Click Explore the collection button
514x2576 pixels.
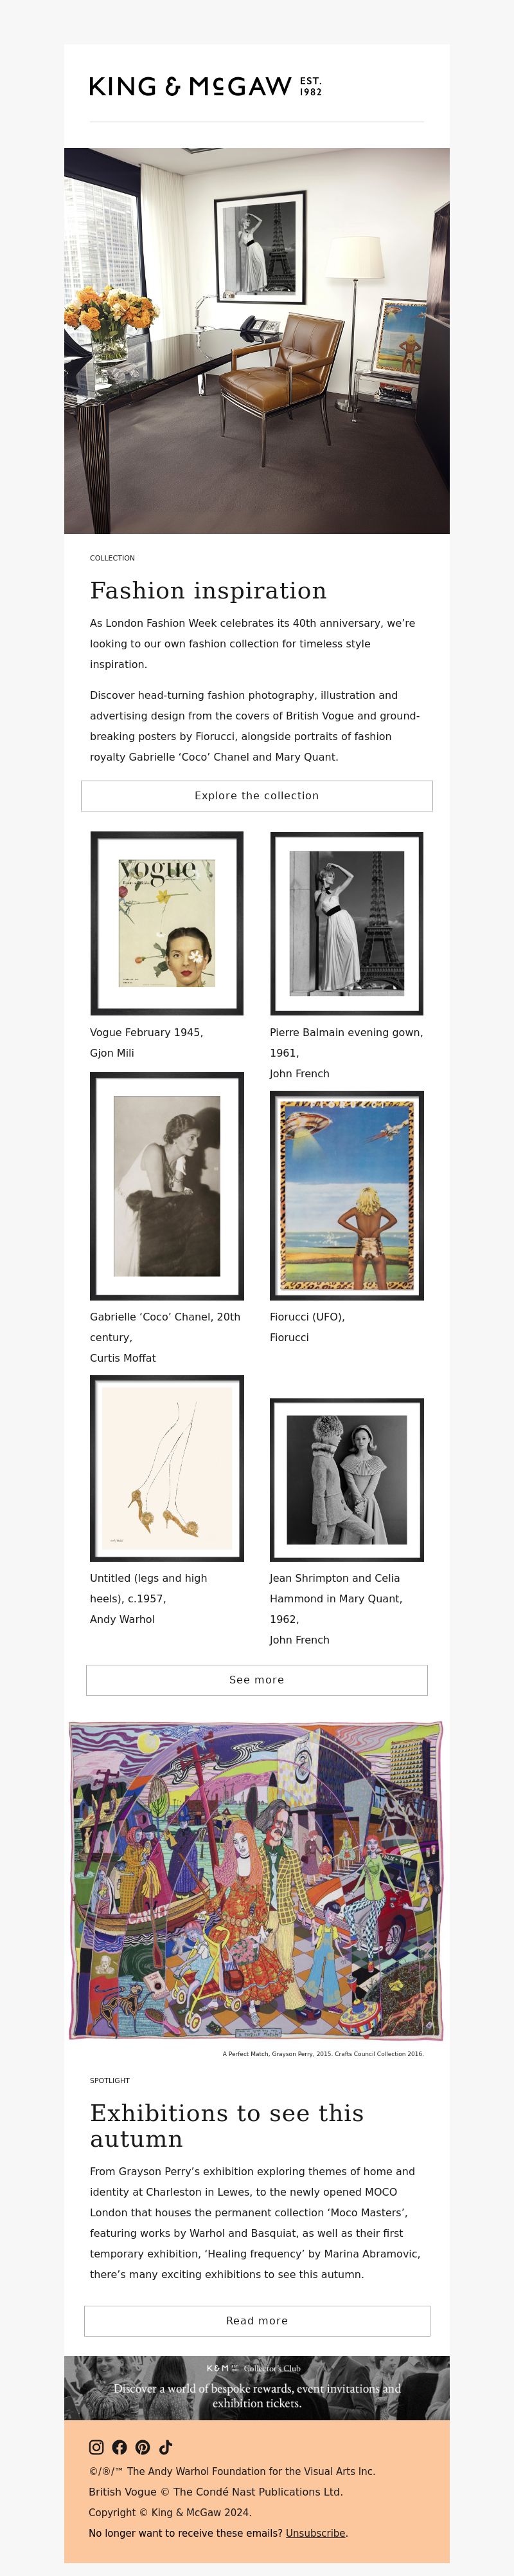256,795
